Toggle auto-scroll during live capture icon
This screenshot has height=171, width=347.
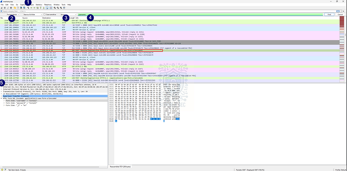point(47,8)
